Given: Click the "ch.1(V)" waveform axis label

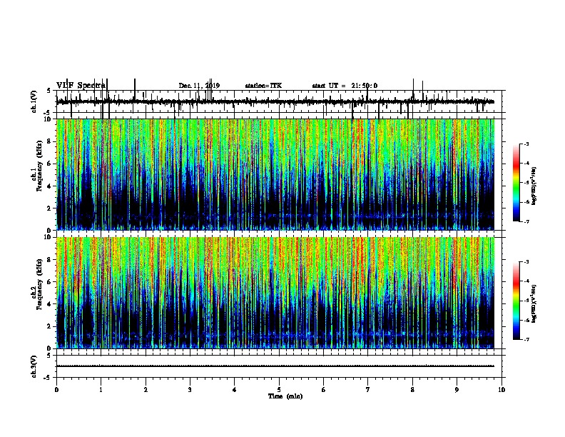Looking at the screenshot, I should pos(34,101).
